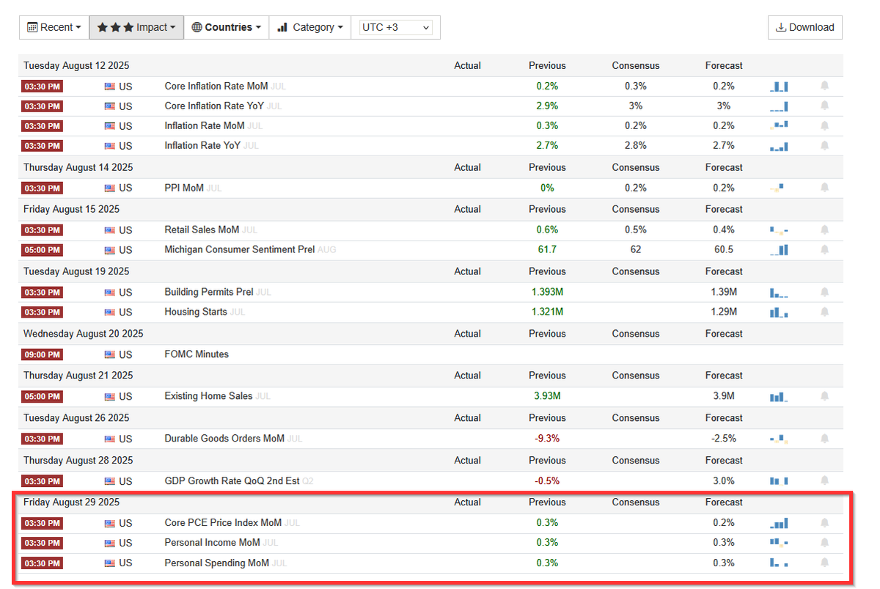Set alert bell for Core PCE Price Index
The image size is (880, 589).
tap(824, 524)
